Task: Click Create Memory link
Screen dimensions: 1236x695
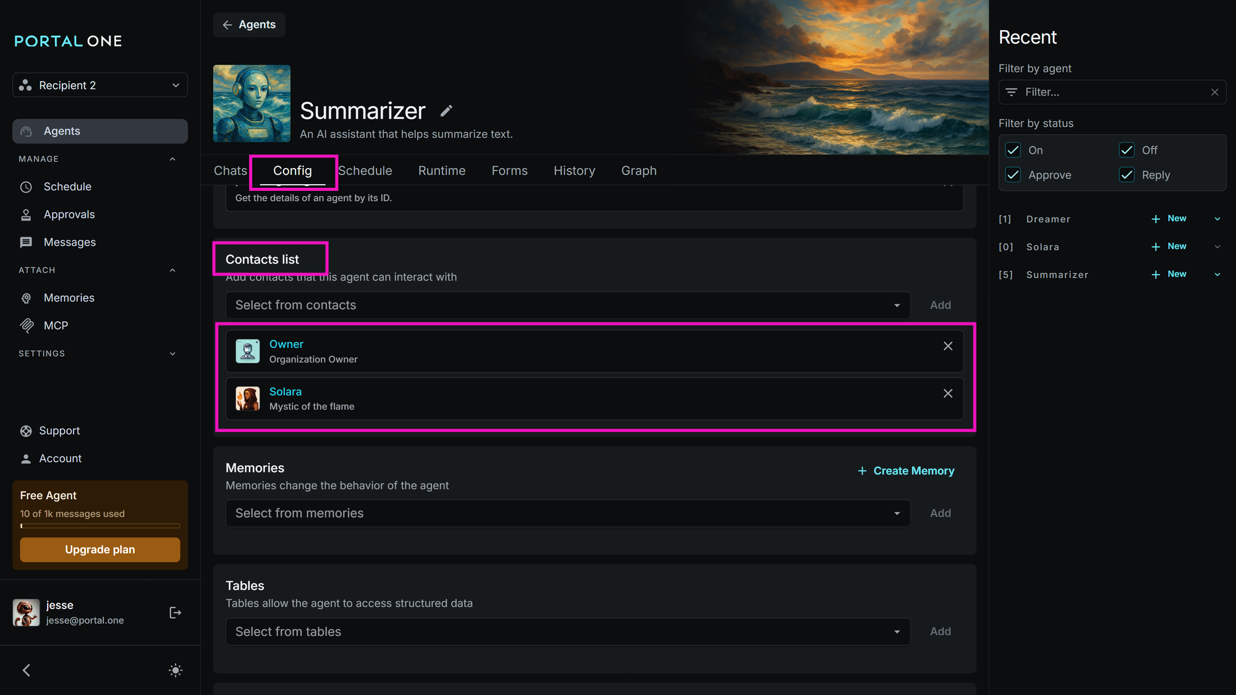Action: click(x=906, y=471)
